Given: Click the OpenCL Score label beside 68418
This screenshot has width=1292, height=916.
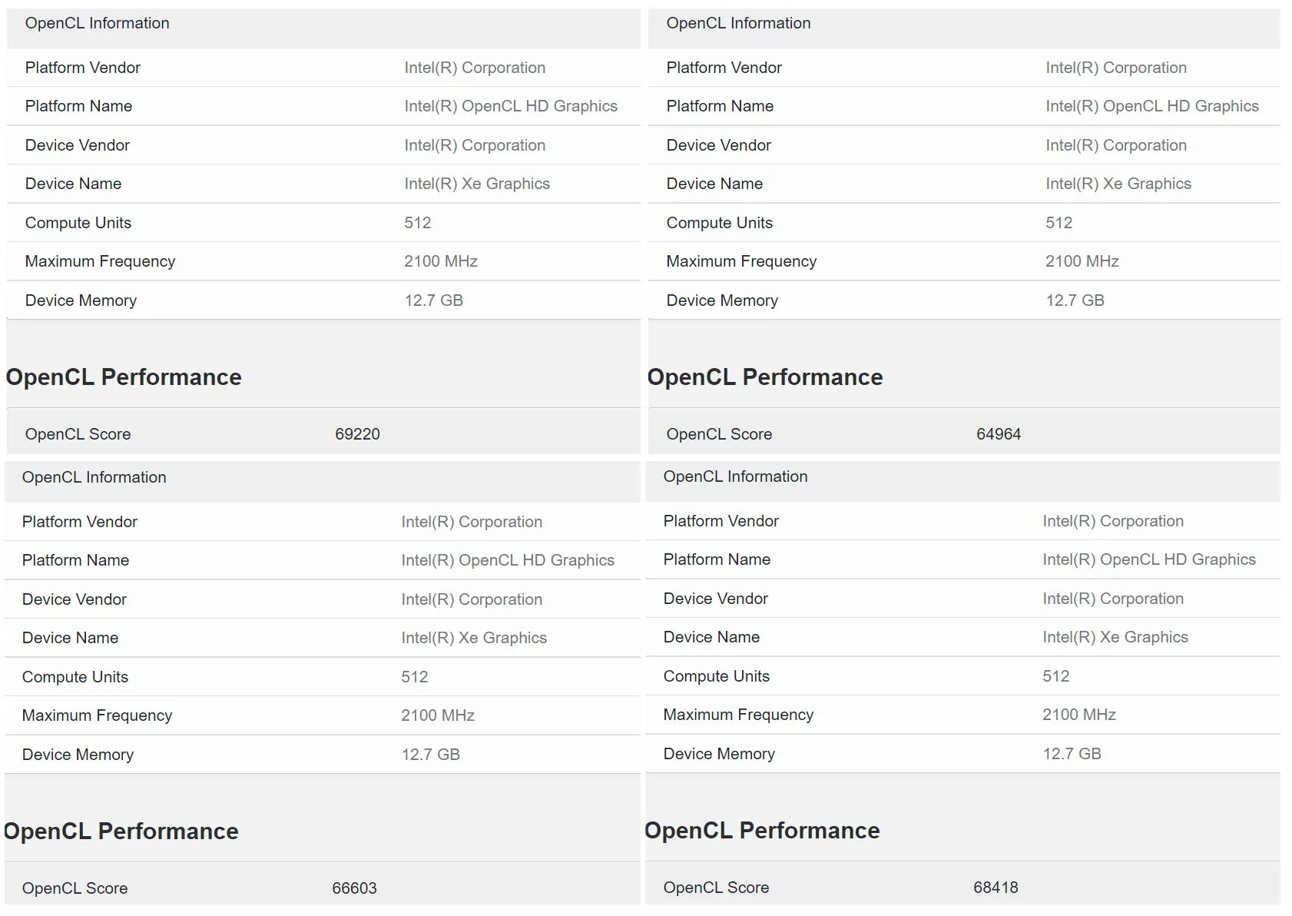Looking at the screenshot, I should pos(716,888).
